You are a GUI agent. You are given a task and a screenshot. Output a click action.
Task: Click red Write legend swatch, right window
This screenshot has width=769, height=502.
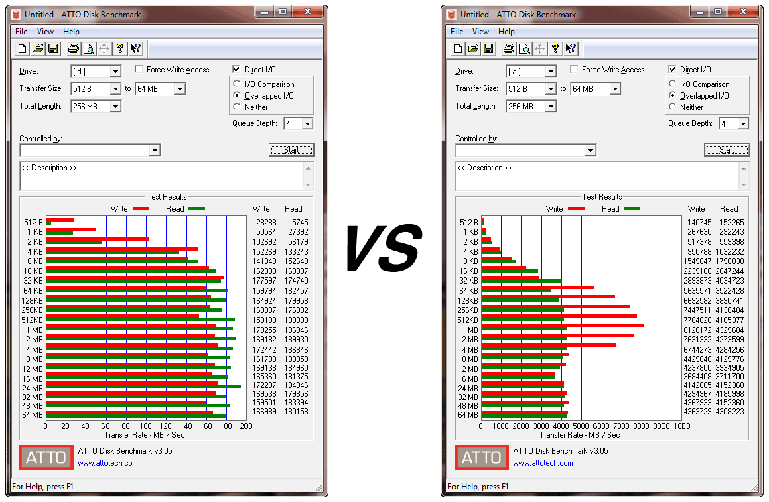click(576, 209)
